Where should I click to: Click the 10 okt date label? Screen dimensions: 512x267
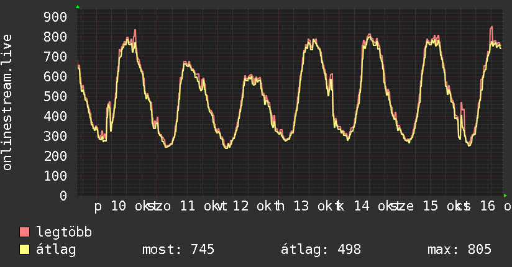pos(132,206)
